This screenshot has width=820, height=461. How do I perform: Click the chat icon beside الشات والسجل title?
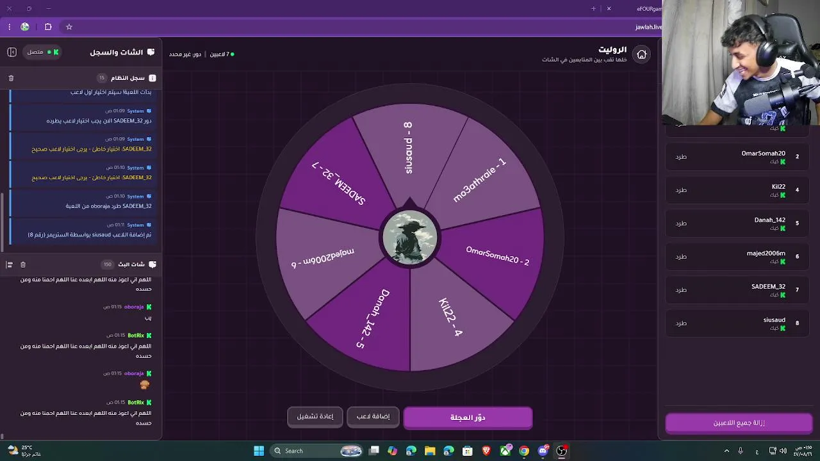point(151,52)
